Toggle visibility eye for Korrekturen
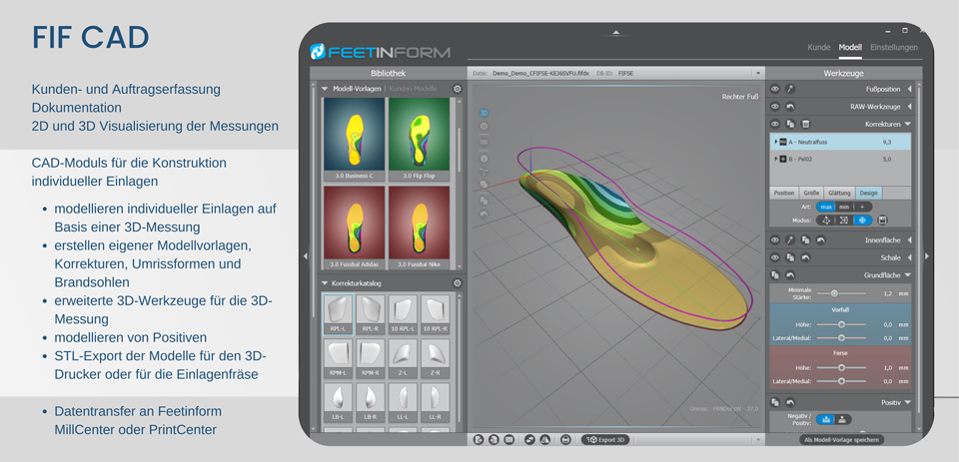Screen dimensions: 959x462 pos(775,124)
